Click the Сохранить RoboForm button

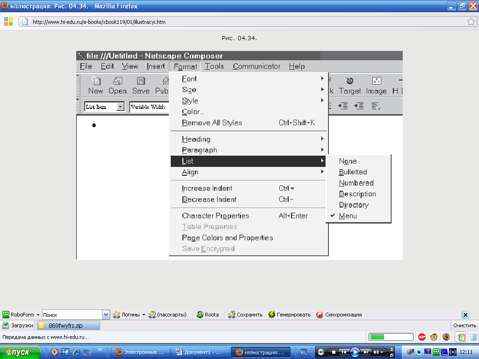(245, 315)
